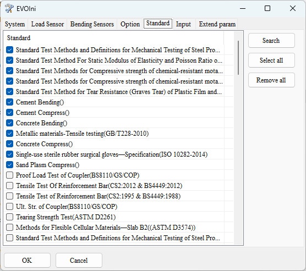
Task: Uncheck Metallic materials-Tensile testing GB/T228-2010
Action: pos(9,134)
